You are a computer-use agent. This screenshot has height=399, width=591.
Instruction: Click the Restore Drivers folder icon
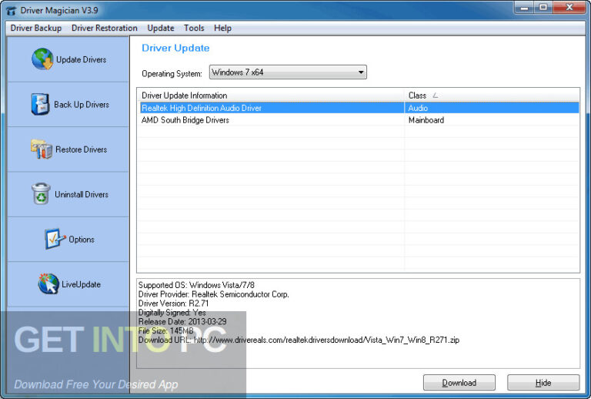point(42,149)
